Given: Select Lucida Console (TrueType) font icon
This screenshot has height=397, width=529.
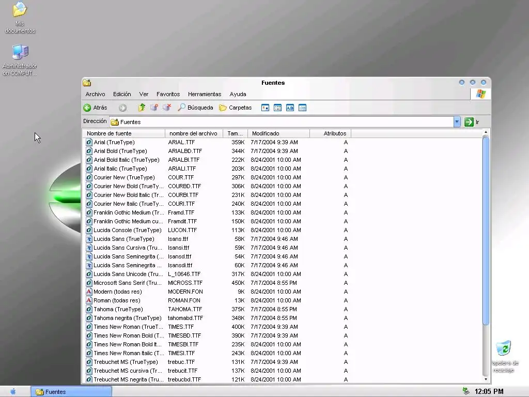Looking at the screenshot, I should point(89,230).
